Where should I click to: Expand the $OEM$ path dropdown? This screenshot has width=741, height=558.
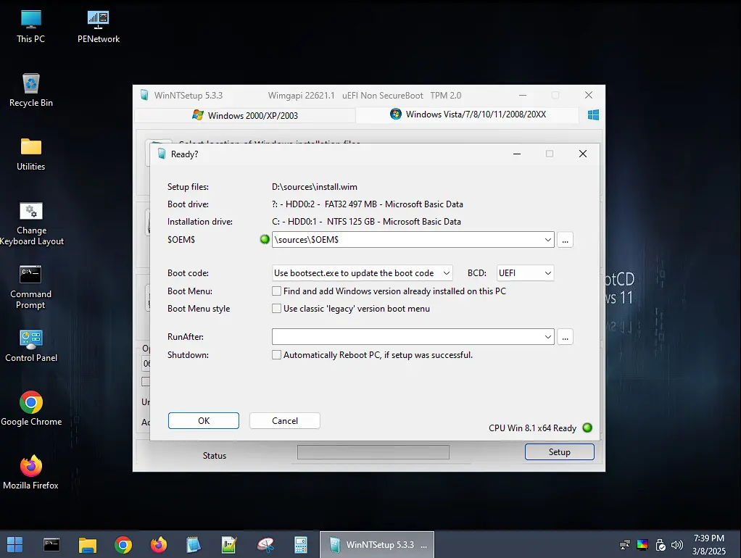547,239
